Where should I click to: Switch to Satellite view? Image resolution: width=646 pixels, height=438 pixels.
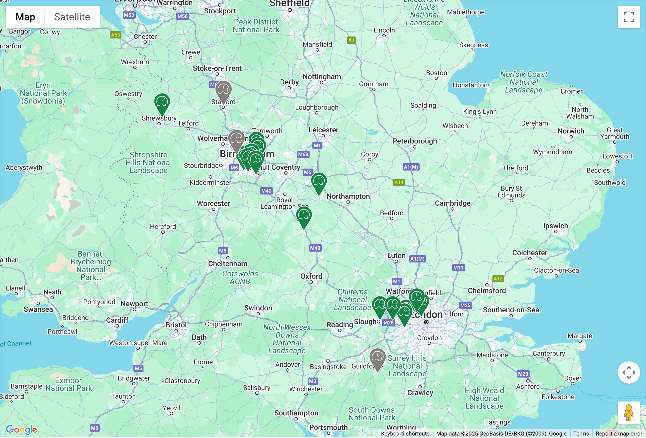click(x=72, y=17)
